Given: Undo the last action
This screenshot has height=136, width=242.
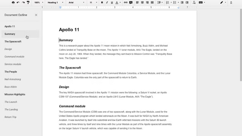Looking at the screenshot, I should [x=18, y=2].
